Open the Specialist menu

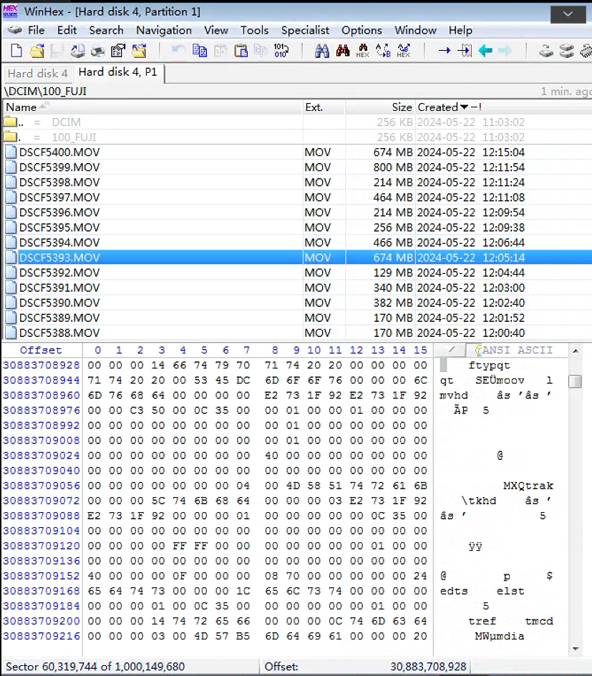coord(305,30)
